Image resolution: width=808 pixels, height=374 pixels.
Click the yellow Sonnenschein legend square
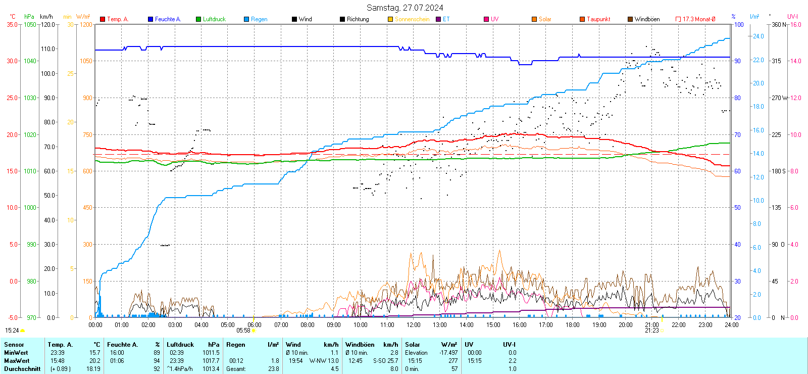pyautogui.click(x=390, y=19)
